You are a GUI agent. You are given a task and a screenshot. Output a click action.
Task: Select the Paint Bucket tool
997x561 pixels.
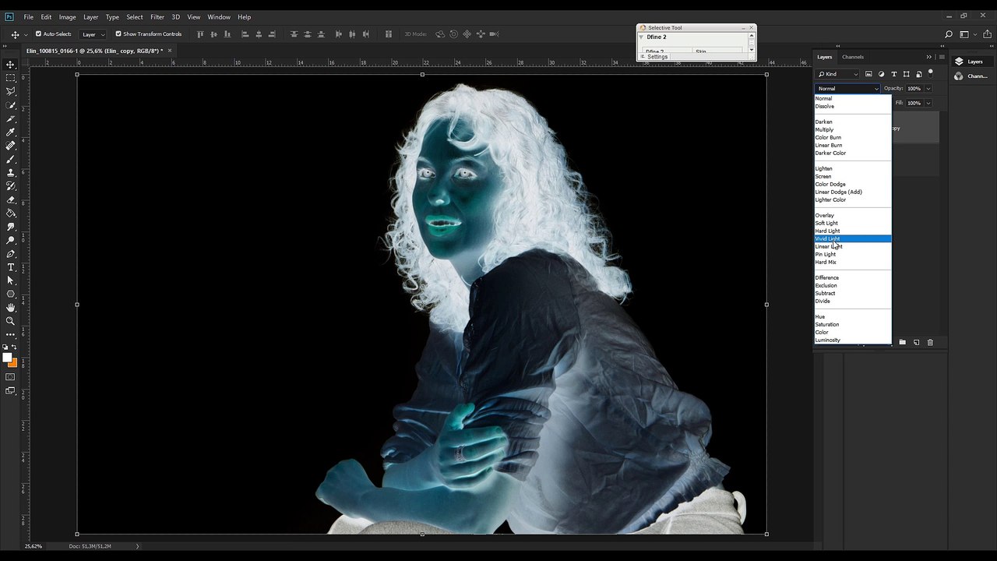pyautogui.click(x=11, y=213)
